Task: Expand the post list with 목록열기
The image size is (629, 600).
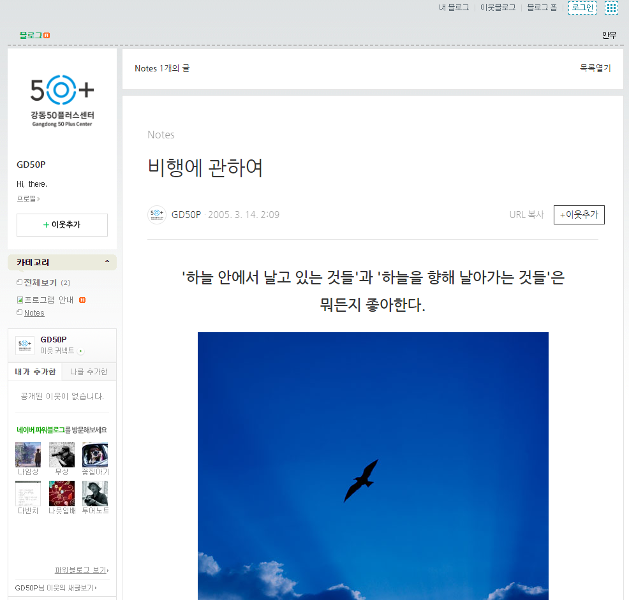Action: point(595,68)
